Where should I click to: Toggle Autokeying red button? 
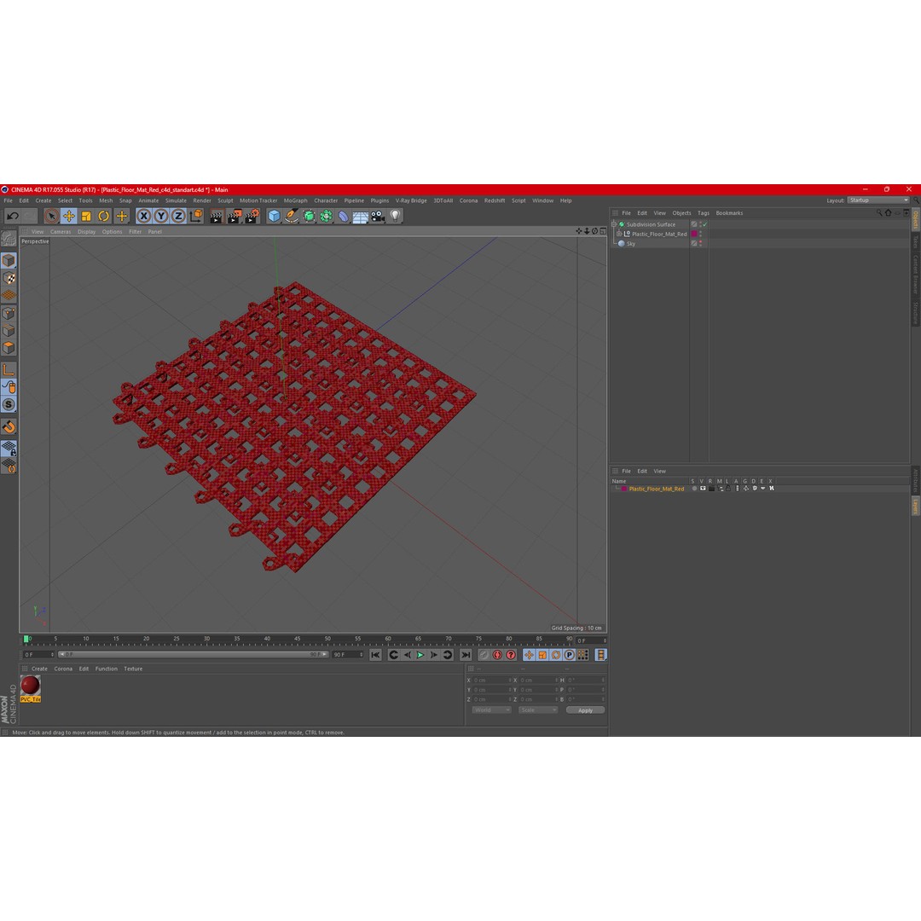497,654
